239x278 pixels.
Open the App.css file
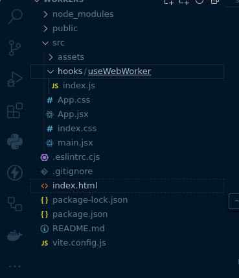127,100
